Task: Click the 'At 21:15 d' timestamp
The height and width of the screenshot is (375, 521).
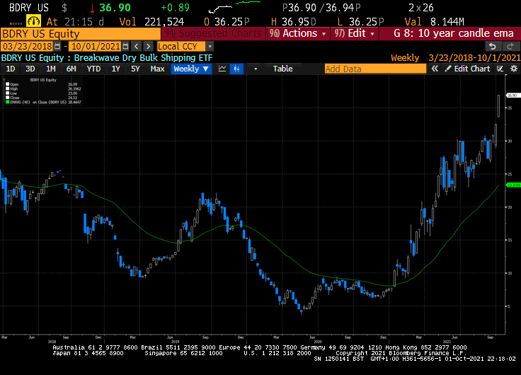Action: tap(75, 22)
